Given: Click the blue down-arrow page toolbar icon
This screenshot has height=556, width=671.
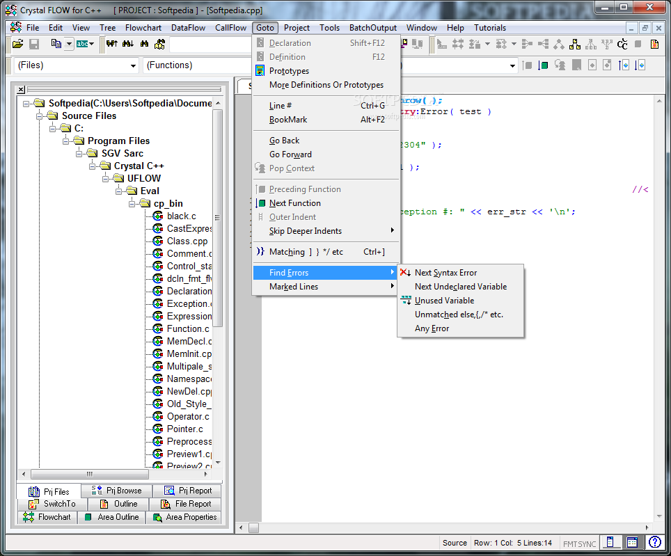Looking at the screenshot, I should [640, 65].
